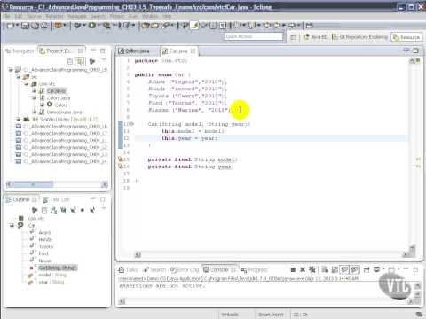Click Project Explorer scrollbar right arrow

pos(105,184)
